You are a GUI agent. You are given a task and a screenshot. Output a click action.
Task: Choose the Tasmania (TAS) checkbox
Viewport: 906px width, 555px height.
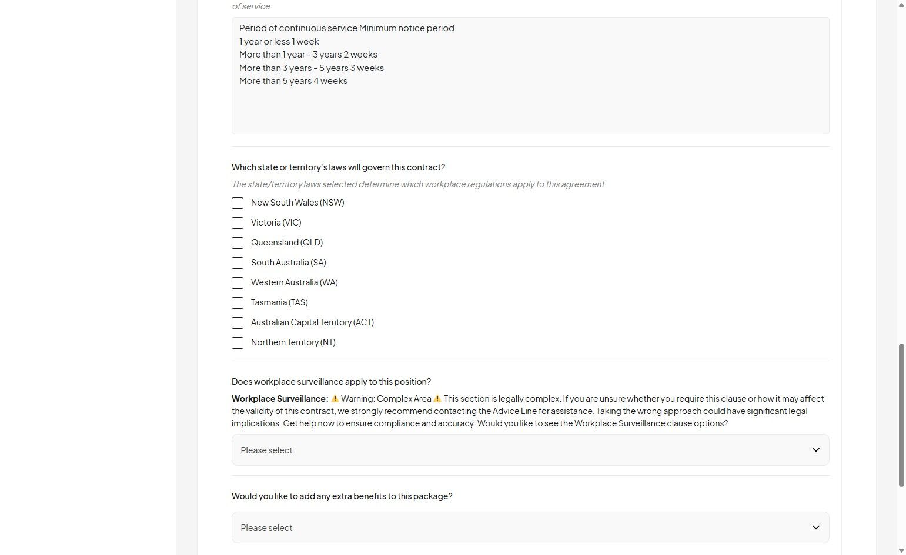pos(238,303)
